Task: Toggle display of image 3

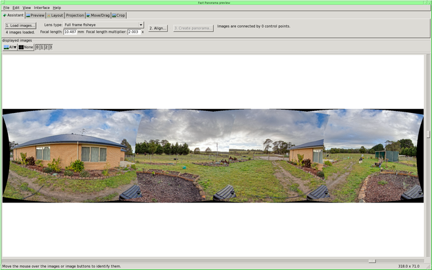Action: click(51, 47)
